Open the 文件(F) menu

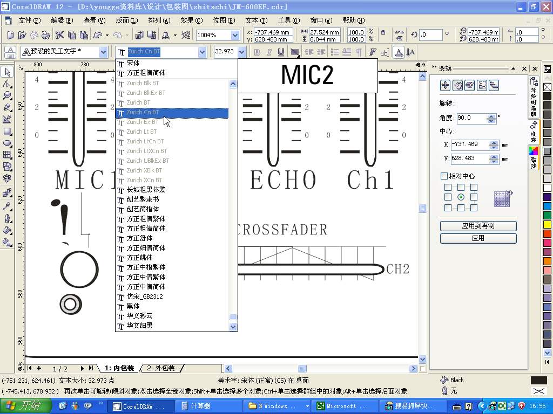coord(29,20)
